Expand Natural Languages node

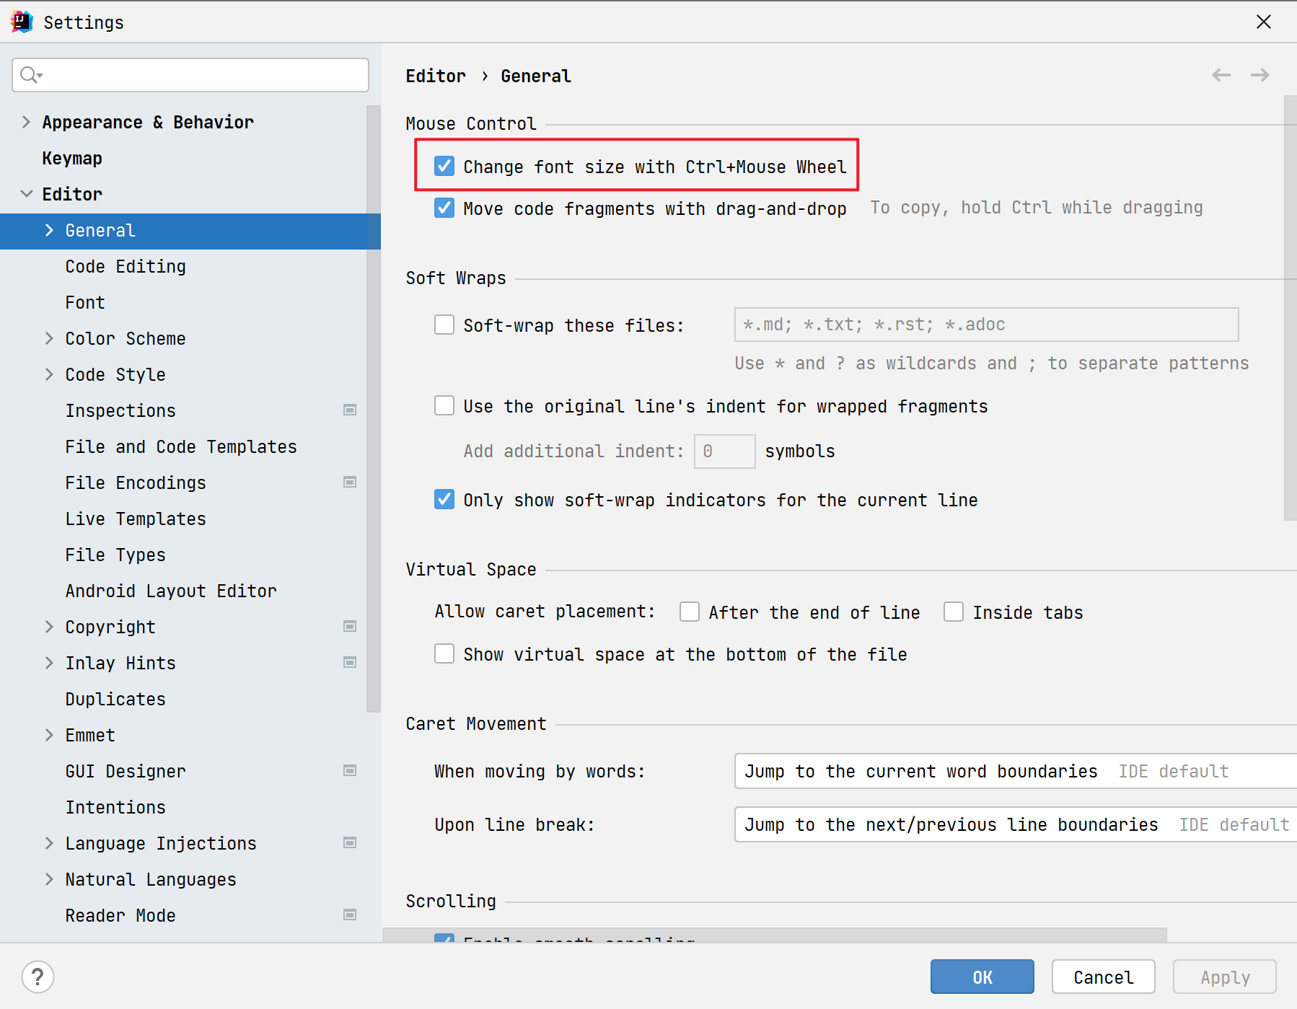tap(49, 879)
